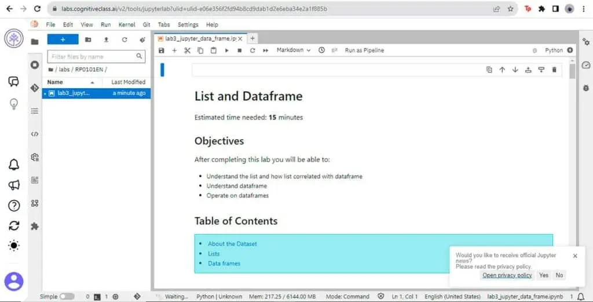Bookmark this page with star icon
The image size is (593, 302).
pos(511,9)
